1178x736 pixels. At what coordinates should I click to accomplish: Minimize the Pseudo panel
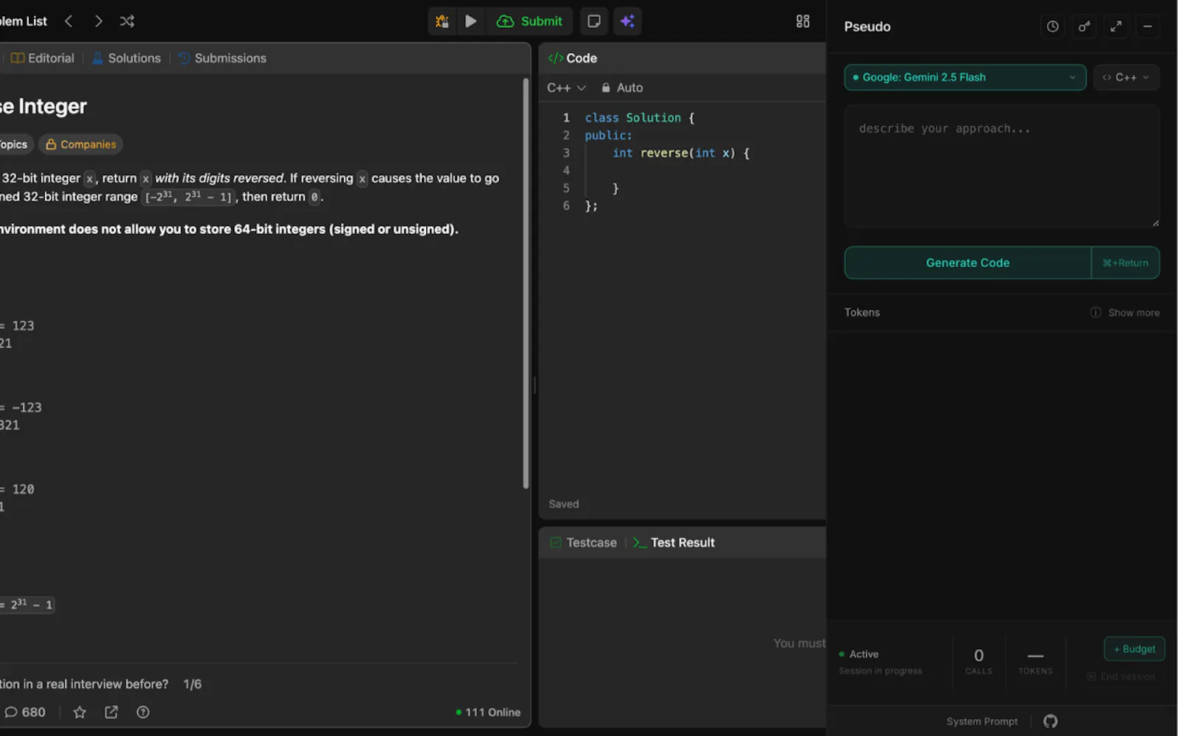point(1148,26)
